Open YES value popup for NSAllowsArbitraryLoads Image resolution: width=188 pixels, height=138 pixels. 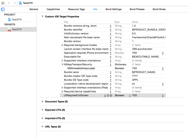[163, 68]
